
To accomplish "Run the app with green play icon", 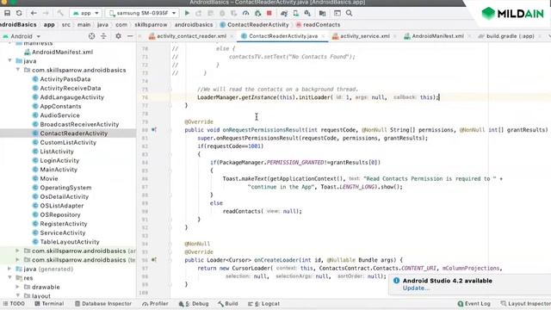I will pyautogui.click(x=187, y=13).
